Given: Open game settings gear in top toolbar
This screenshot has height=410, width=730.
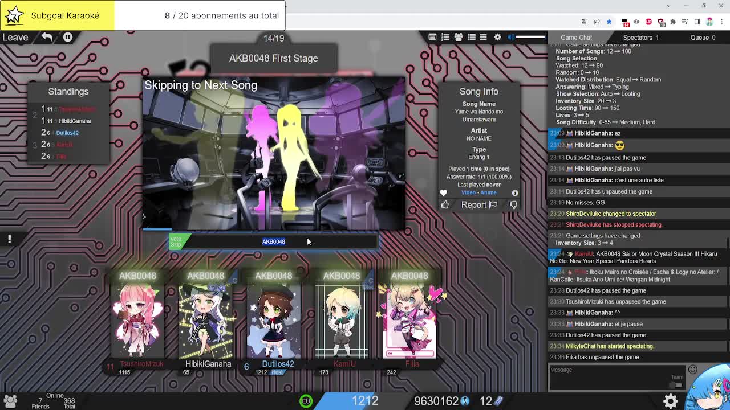Looking at the screenshot, I should coord(497,37).
